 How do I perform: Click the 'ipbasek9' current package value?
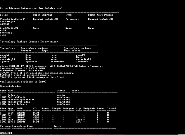pyautogui.click(x=31, y=62)
